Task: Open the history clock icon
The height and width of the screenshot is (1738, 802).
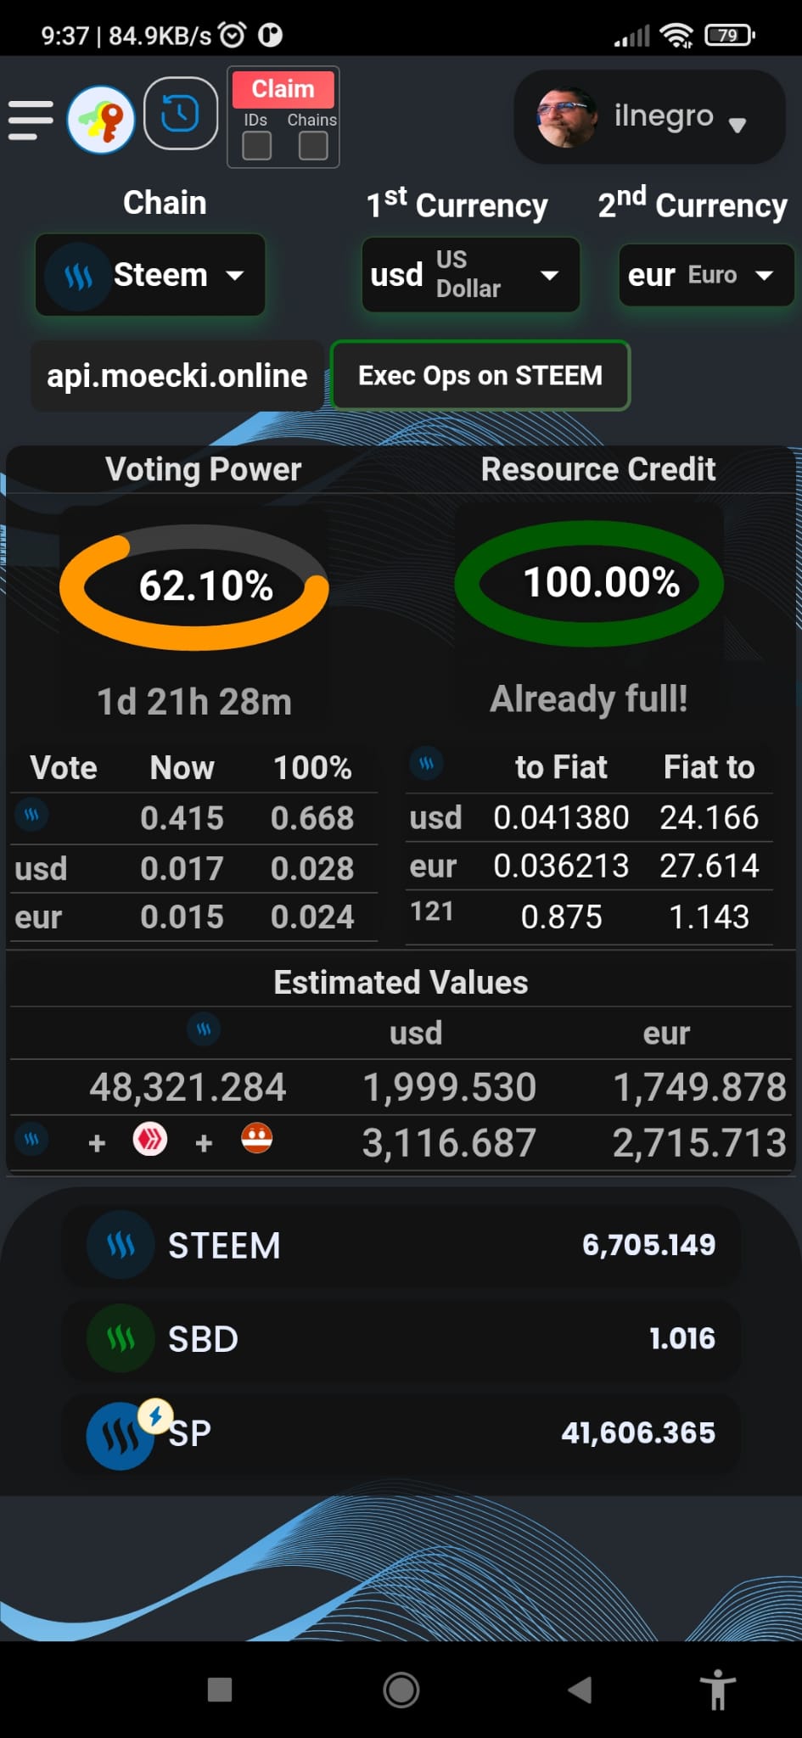Action: (x=181, y=114)
